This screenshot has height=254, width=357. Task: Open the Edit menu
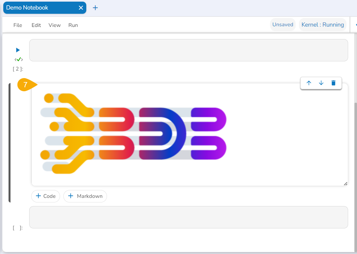pos(36,25)
